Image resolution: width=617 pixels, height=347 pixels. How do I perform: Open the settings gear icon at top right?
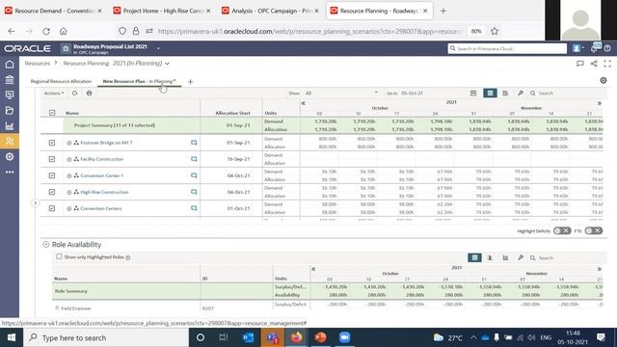[604, 80]
